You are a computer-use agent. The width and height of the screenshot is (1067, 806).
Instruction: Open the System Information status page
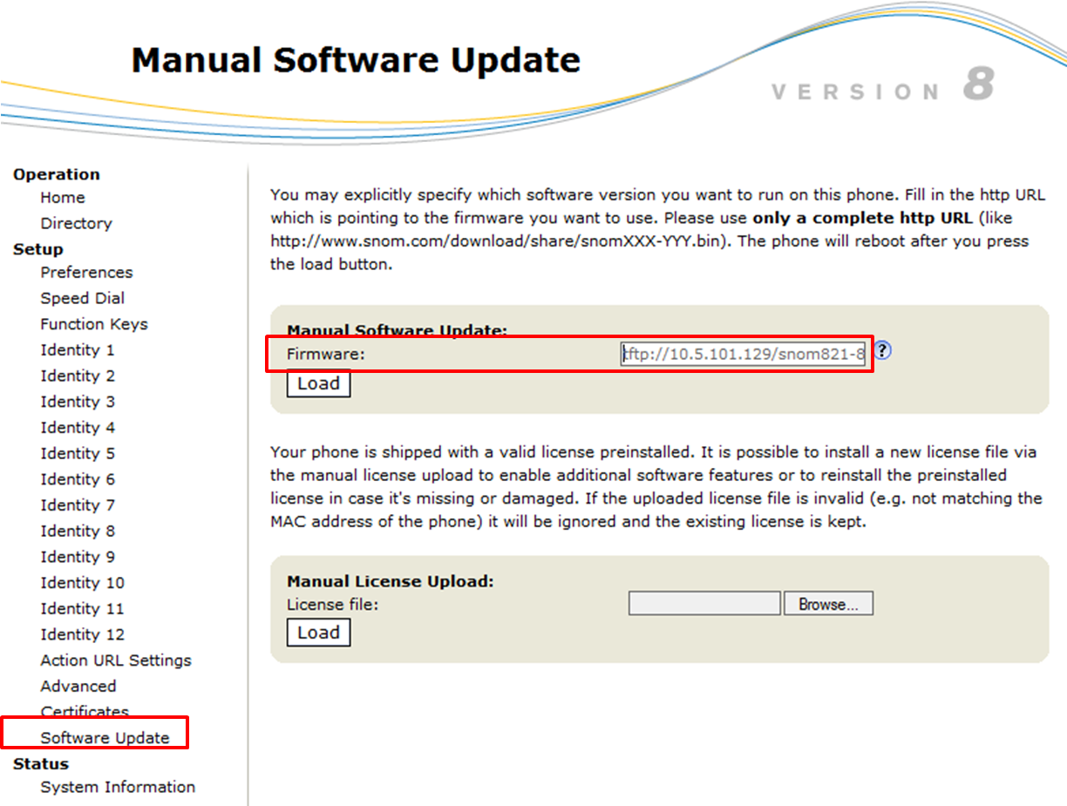118,787
